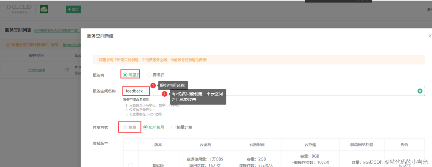Click the 云数据库 column header
This screenshot has height=167, width=432.
click(x=257, y=145)
